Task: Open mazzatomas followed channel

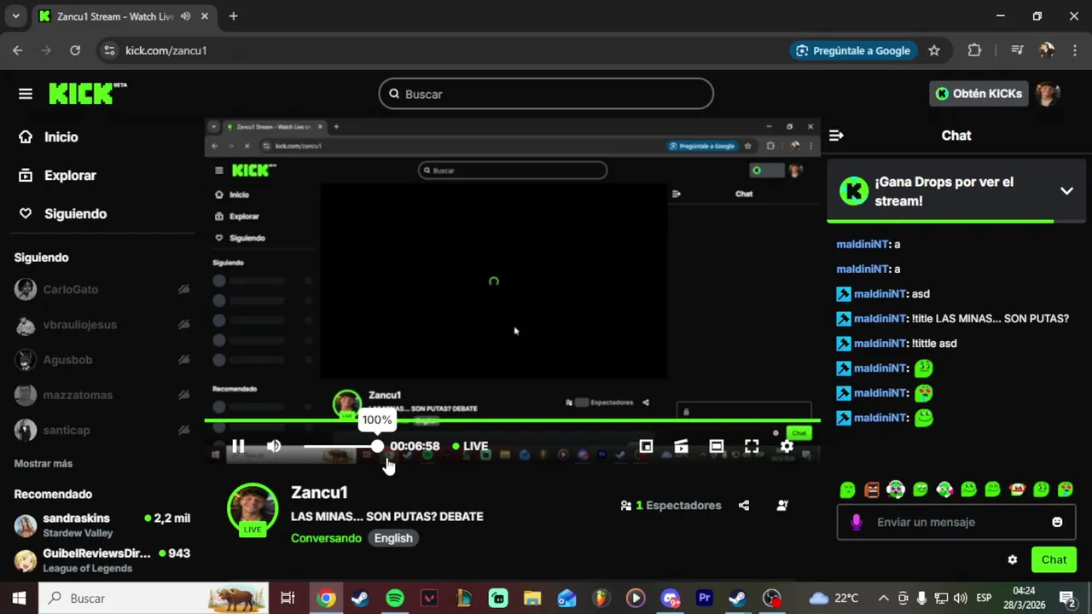Action: tap(102, 394)
